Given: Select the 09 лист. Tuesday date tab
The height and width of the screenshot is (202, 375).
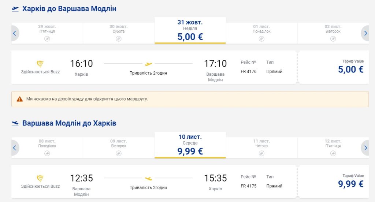Looking at the screenshot, I should coord(118,147).
